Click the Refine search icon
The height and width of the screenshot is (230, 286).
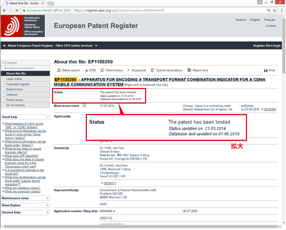click(59, 70)
